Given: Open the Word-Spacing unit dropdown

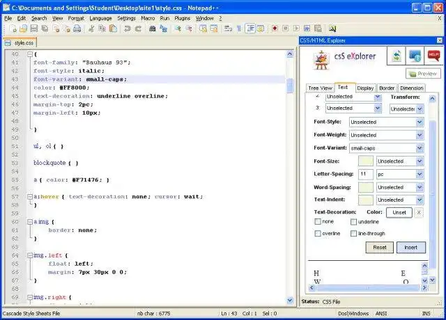Looking at the screenshot, I should coord(400,187).
